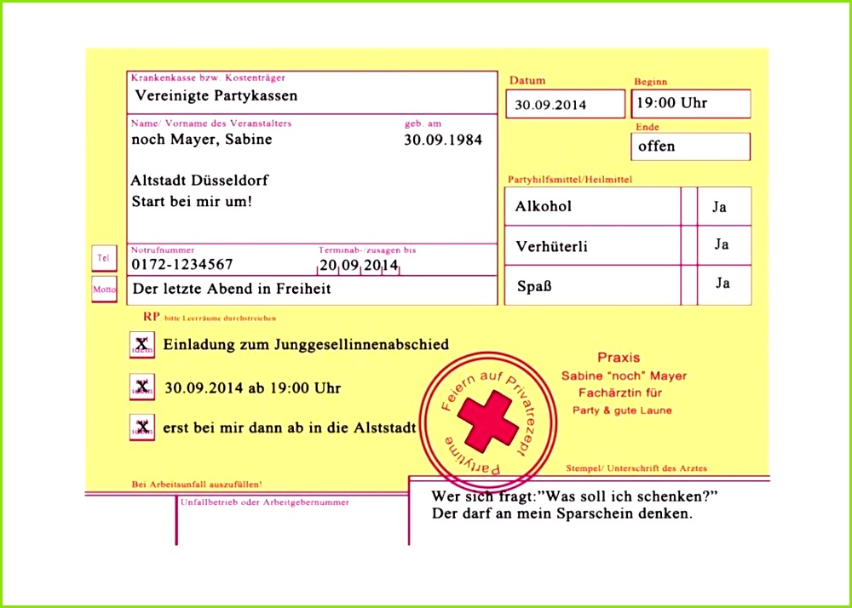
Task: Select the Spaß row label
Action: click(534, 286)
